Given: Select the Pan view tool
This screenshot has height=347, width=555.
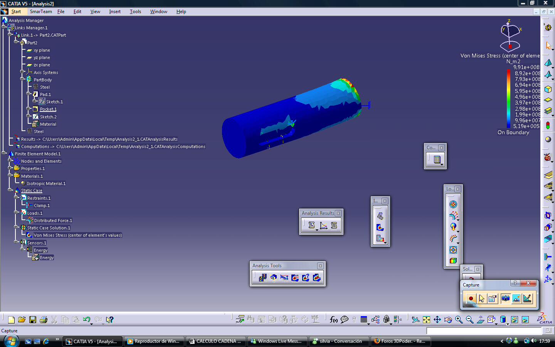Looking at the screenshot, I should tap(437, 320).
